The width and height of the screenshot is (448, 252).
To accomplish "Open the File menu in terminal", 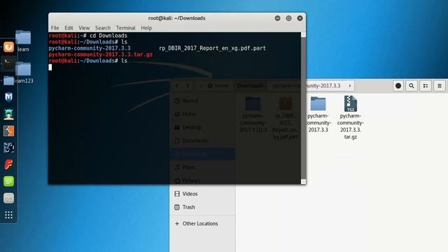I will tap(55, 28).
